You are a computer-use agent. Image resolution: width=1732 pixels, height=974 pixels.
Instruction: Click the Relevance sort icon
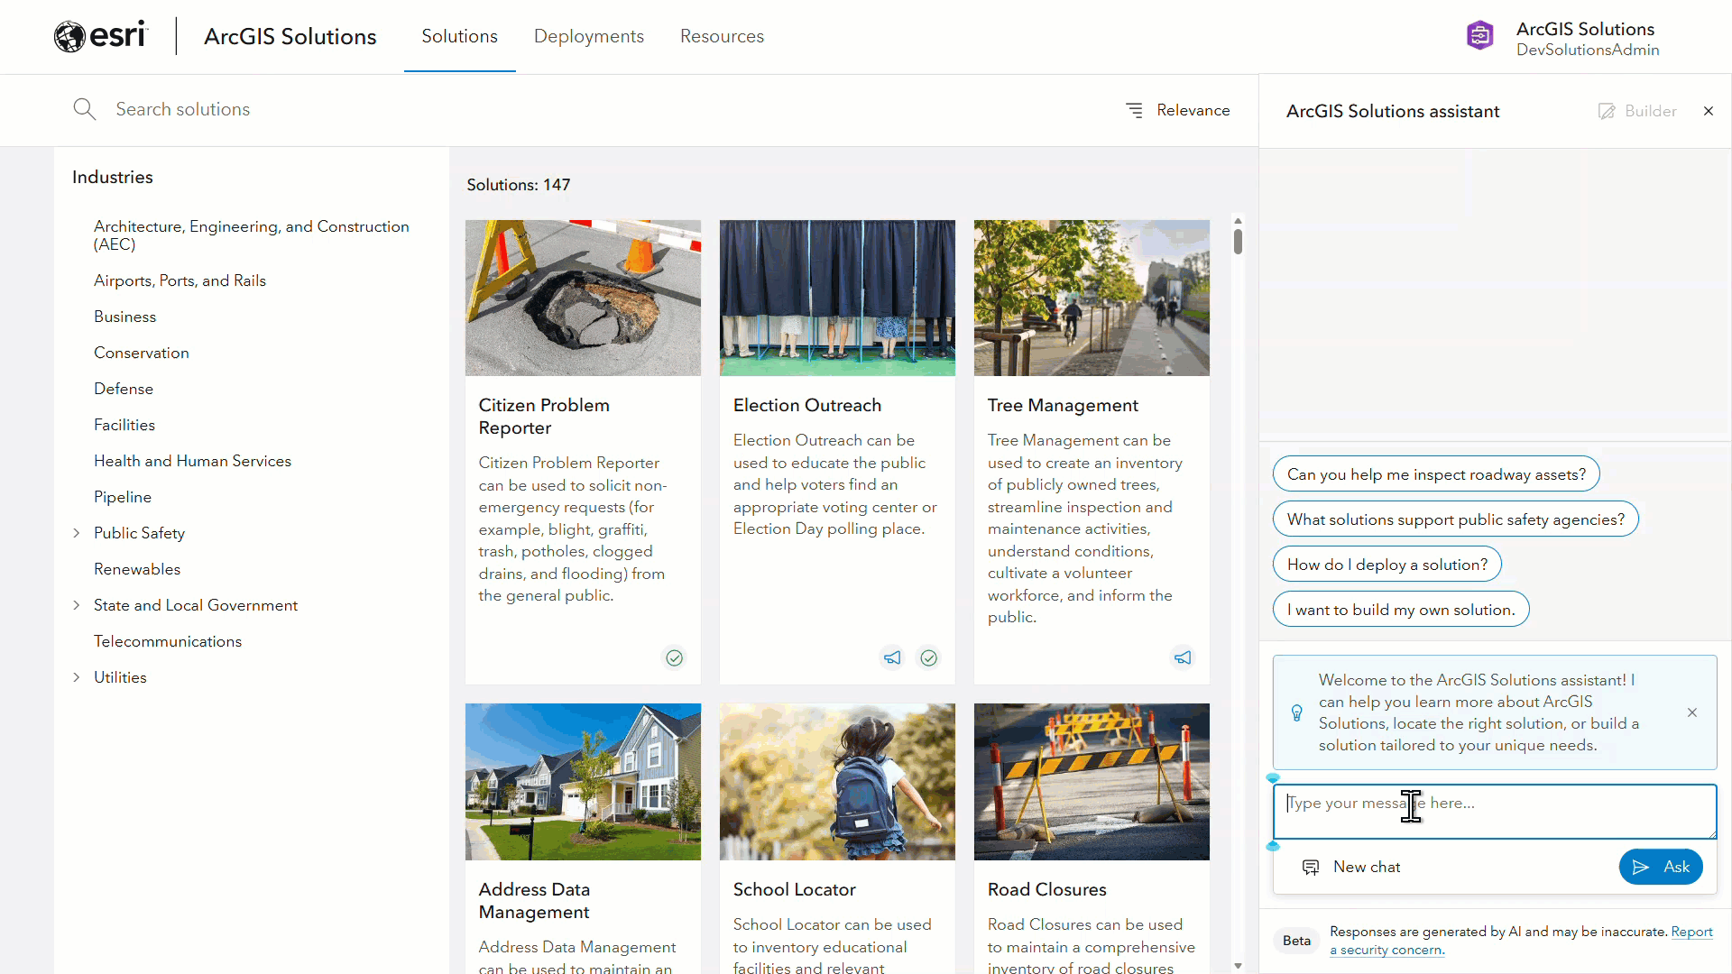(1134, 110)
